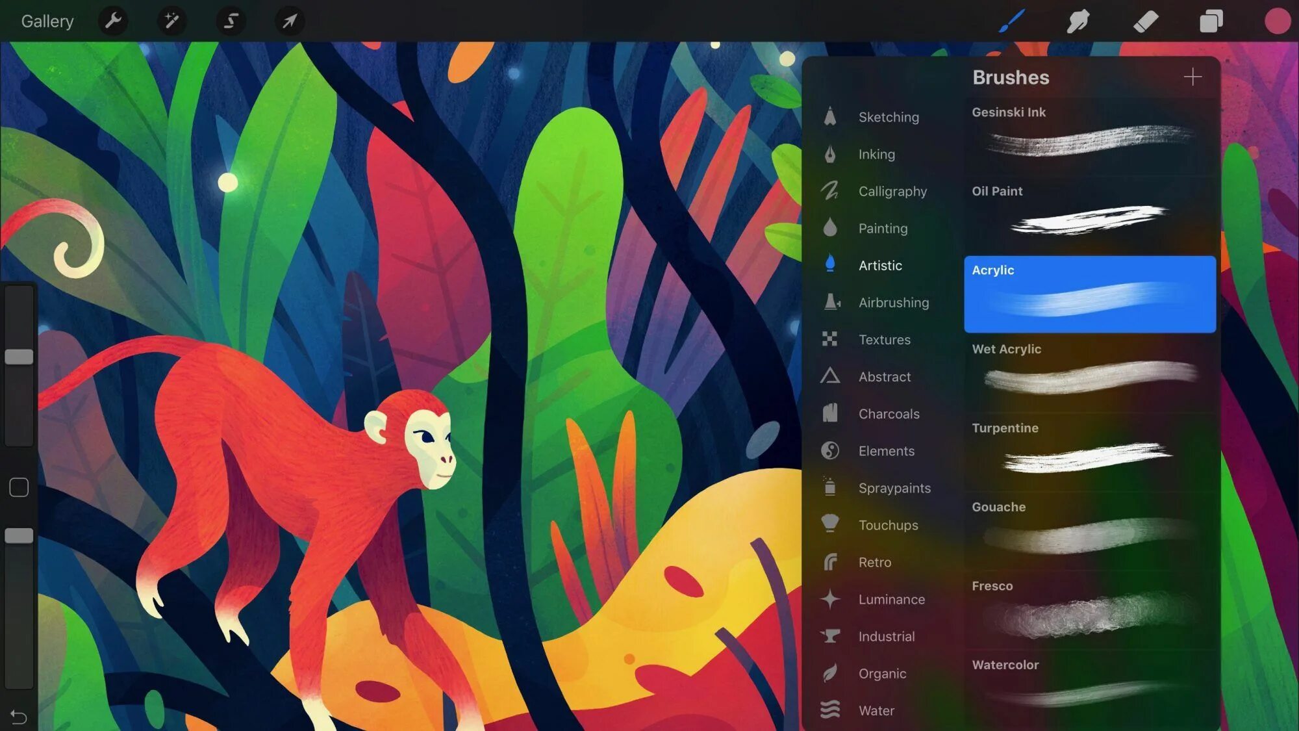This screenshot has height=731, width=1299.
Task: Click the brush size slider handle
Action: [19, 357]
